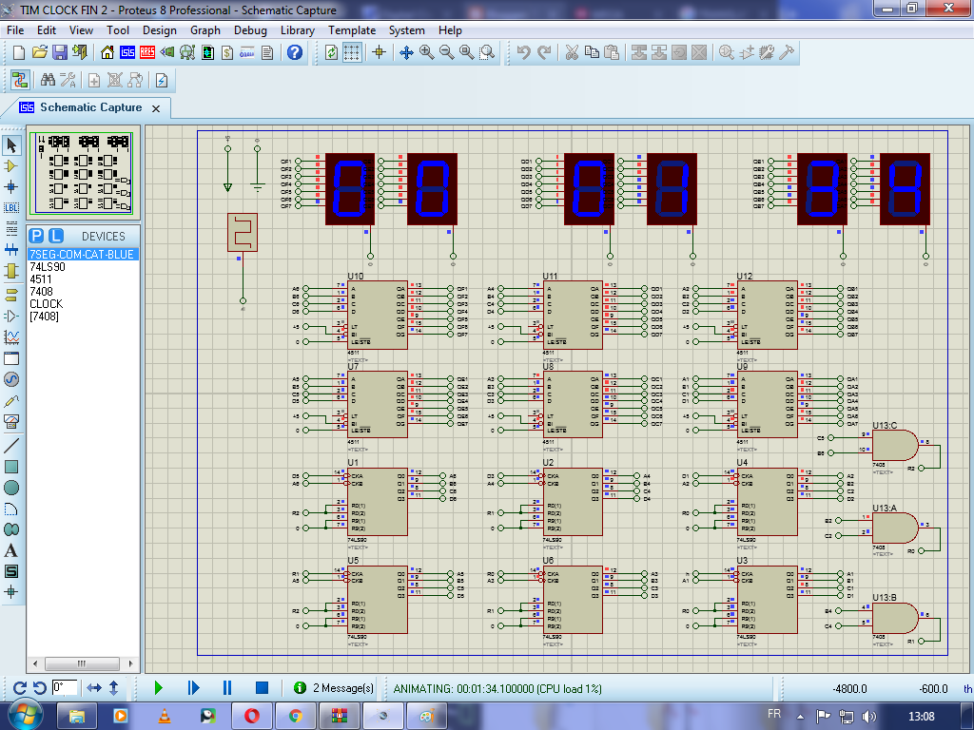Click the overview thumbnail of the schematic
Screen dimensions: 974x730
[x=83, y=173]
